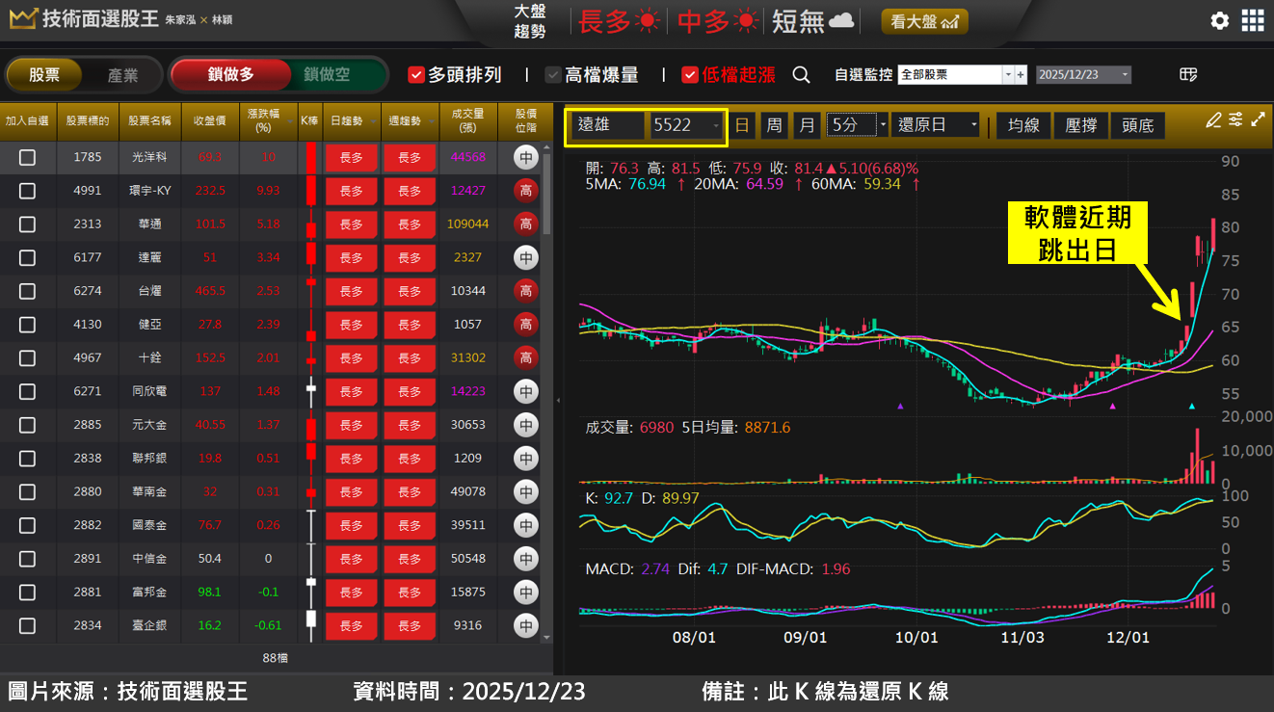The image size is (1274, 712).
Task: Open stock search with the magnifier icon
Action: 802,73
